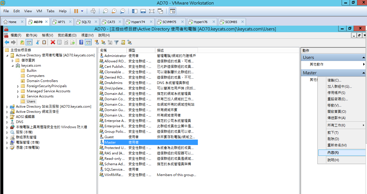Expand the Service Accounts node
This screenshot has height=194, width=367.
(18, 96)
